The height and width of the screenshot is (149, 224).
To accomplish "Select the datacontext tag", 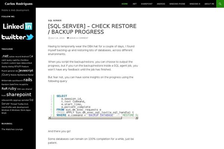I will pos(27,63).
